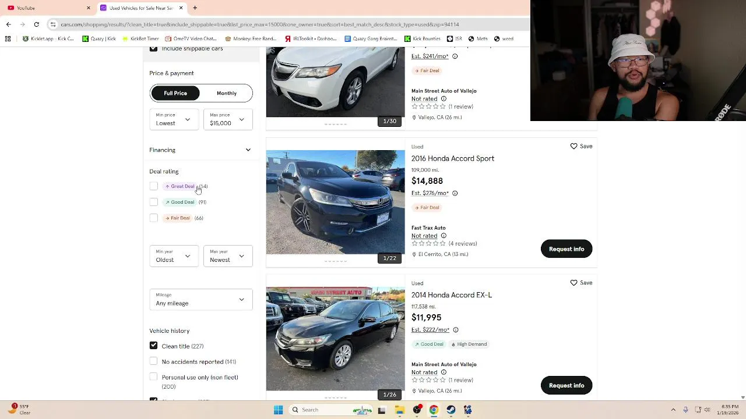The image size is (746, 419).
Task: Open the Mileage Any mileage dropdown
Action: 201,300
